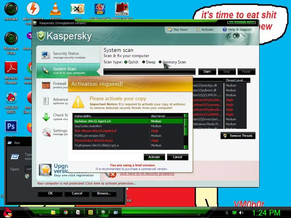Click Activate in the top bar
Image resolution: width=291 pixels, height=218 pixels.
coord(205,30)
